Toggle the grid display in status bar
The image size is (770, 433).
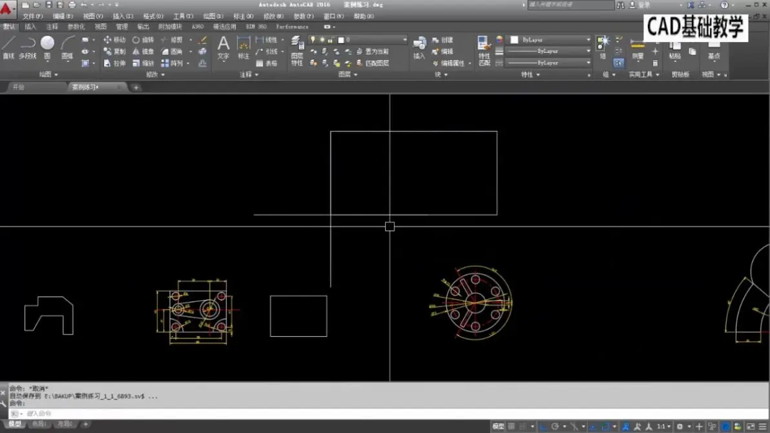(x=511, y=427)
